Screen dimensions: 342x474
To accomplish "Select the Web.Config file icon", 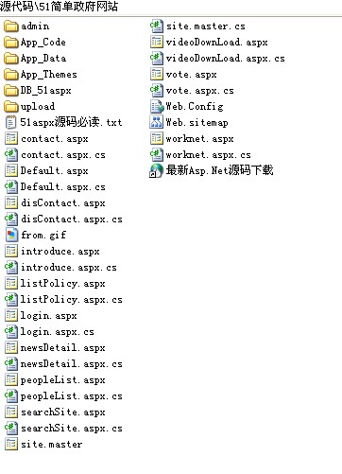I will [x=157, y=107].
